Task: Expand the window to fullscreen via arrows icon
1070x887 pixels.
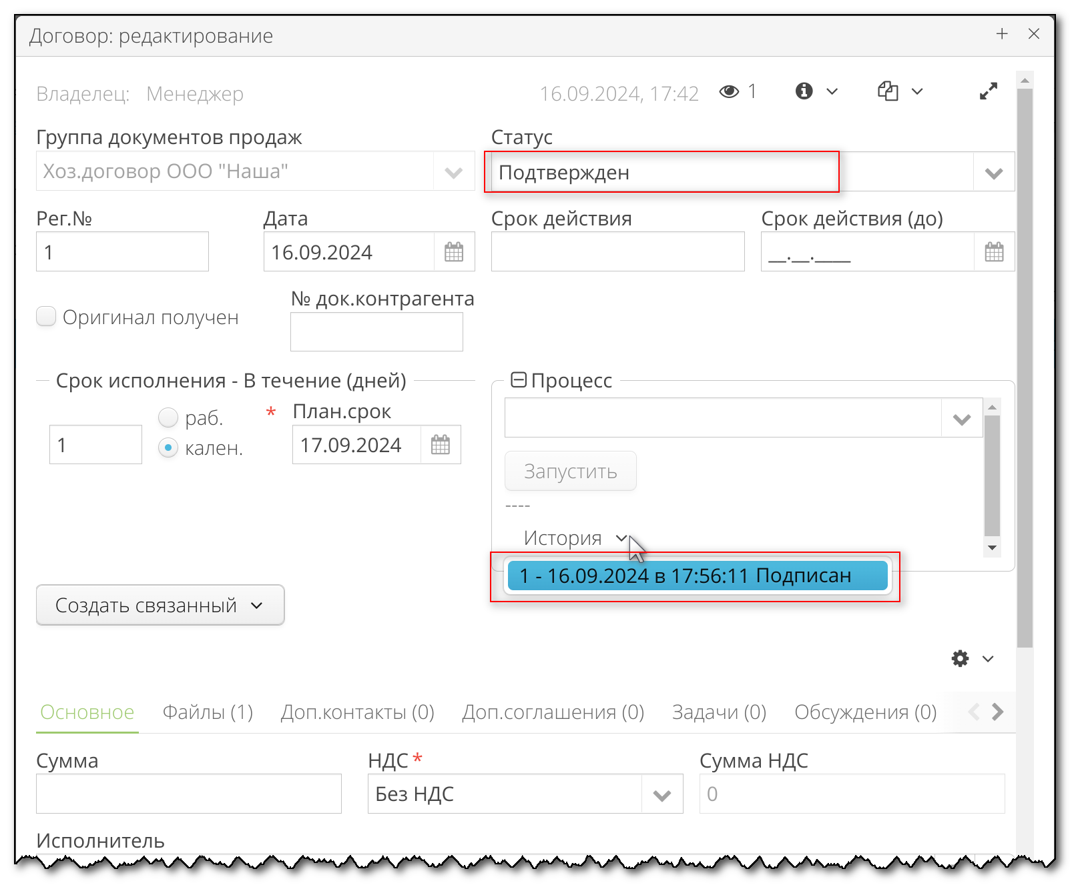Action: pyautogui.click(x=989, y=91)
